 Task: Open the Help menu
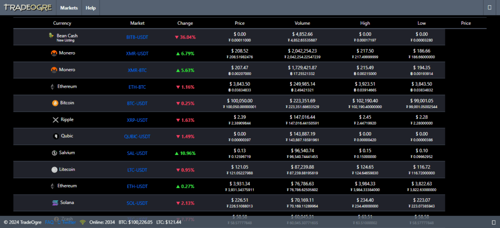[90, 8]
